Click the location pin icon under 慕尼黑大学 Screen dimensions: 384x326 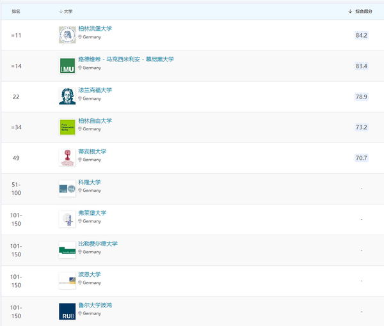point(80,68)
